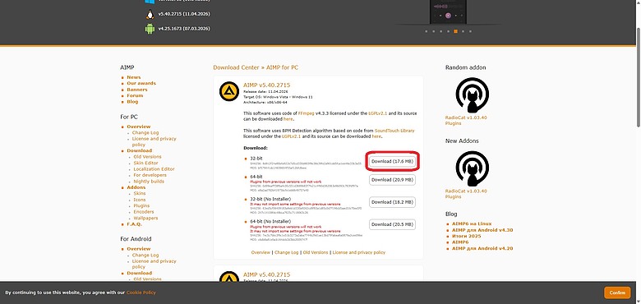Viewport: 641px width, 304px height.
Task: Visit the Forum from the sidebar
Action: pyautogui.click(x=135, y=95)
